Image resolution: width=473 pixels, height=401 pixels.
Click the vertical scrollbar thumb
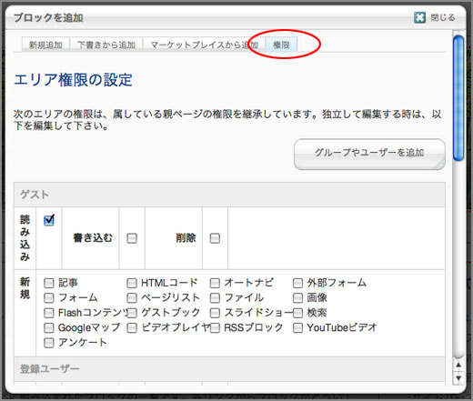coord(458,98)
